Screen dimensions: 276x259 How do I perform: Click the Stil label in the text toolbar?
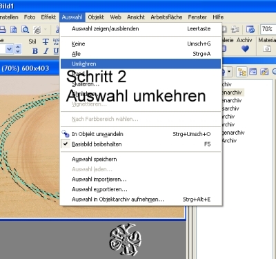pyautogui.click(x=32, y=41)
